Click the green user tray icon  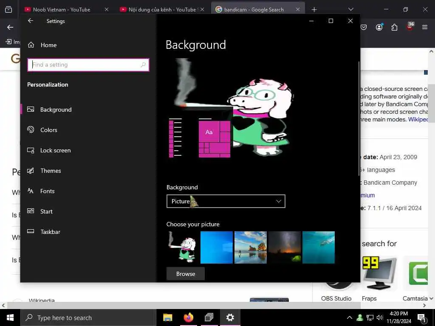360,318
